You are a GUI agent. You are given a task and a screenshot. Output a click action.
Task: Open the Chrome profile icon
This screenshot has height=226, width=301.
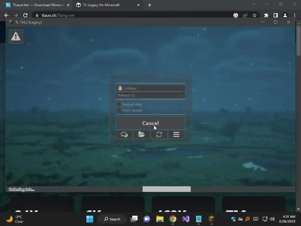tap(285, 15)
